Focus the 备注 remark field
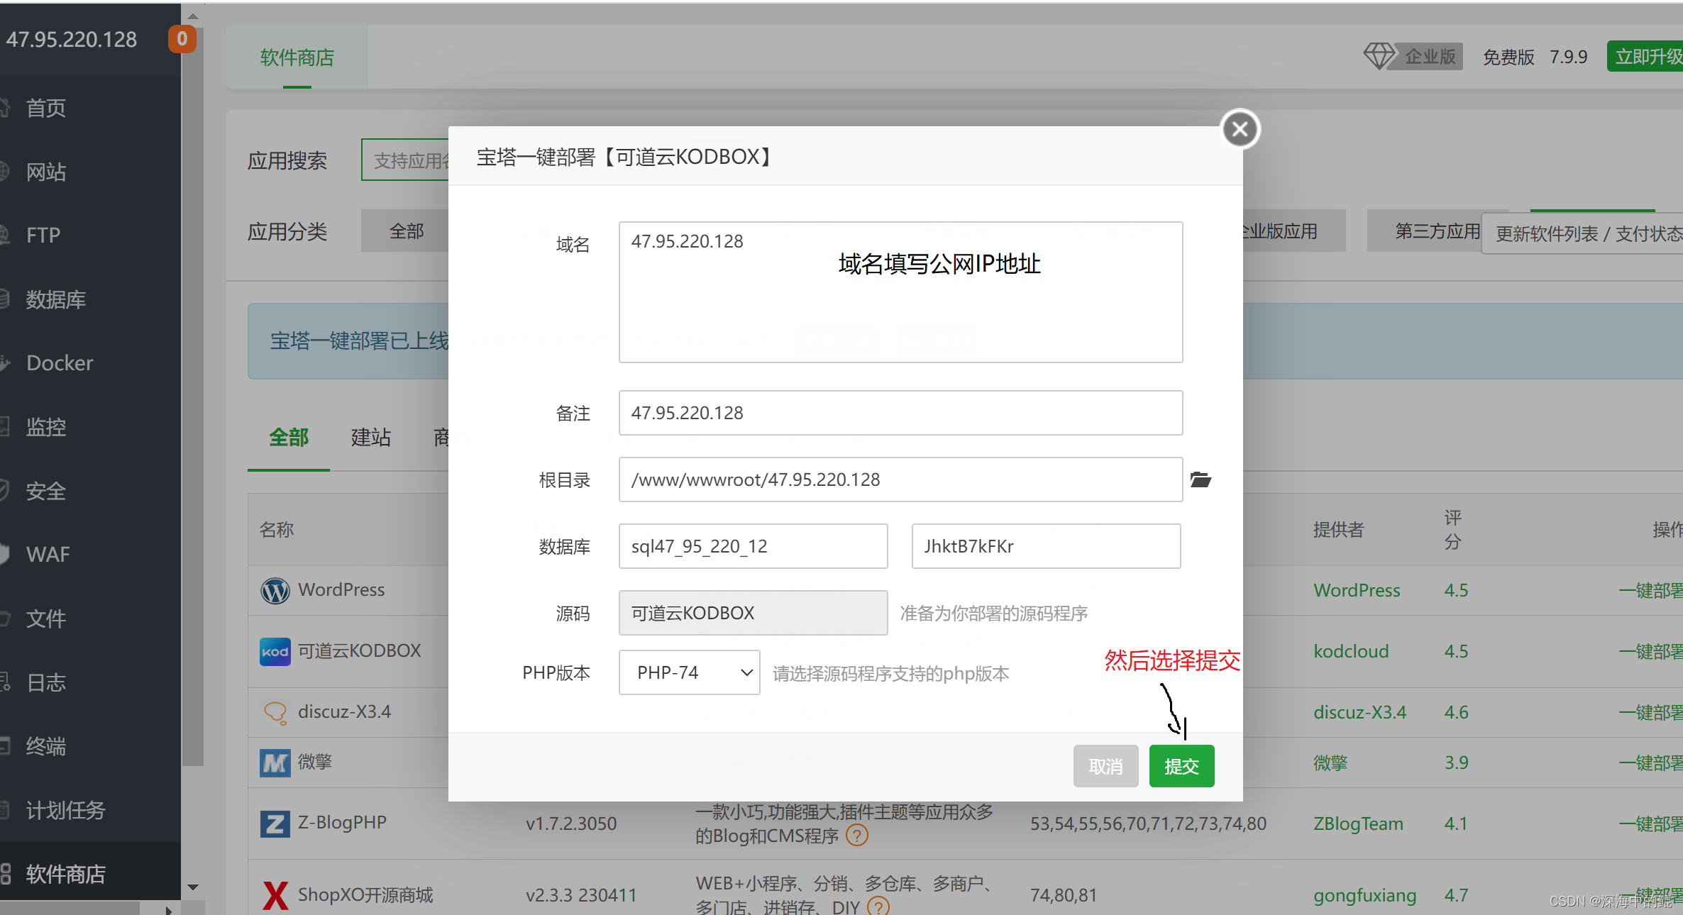Image resolution: width=1683 pixels, height=915 pixels. tap(900, 413)
